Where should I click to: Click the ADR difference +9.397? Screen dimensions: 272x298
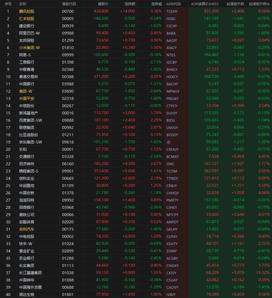238,171
